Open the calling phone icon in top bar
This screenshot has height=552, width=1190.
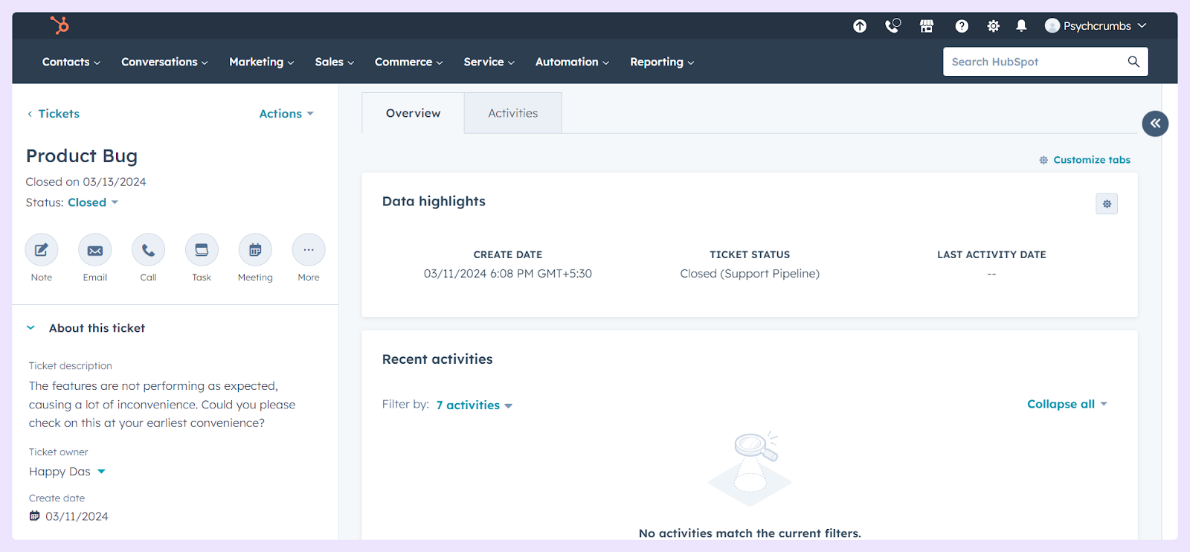click(892, 26)
